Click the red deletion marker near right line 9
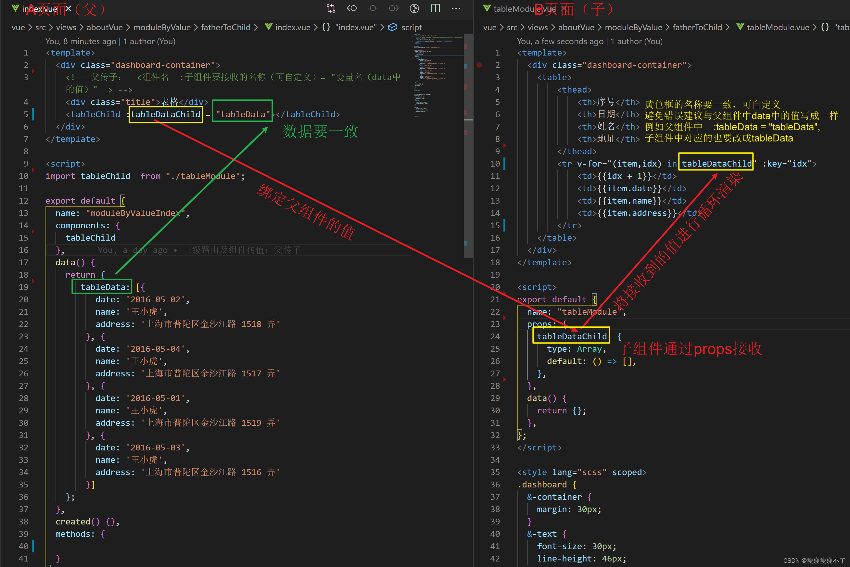Screen dimensions: 850x567 coord(504,145)
